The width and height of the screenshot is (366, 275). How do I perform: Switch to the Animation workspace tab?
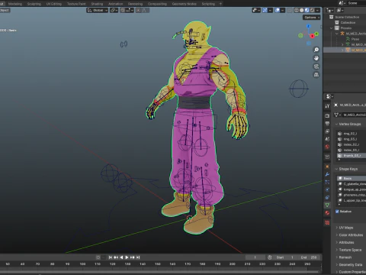[x=116, y=4]
